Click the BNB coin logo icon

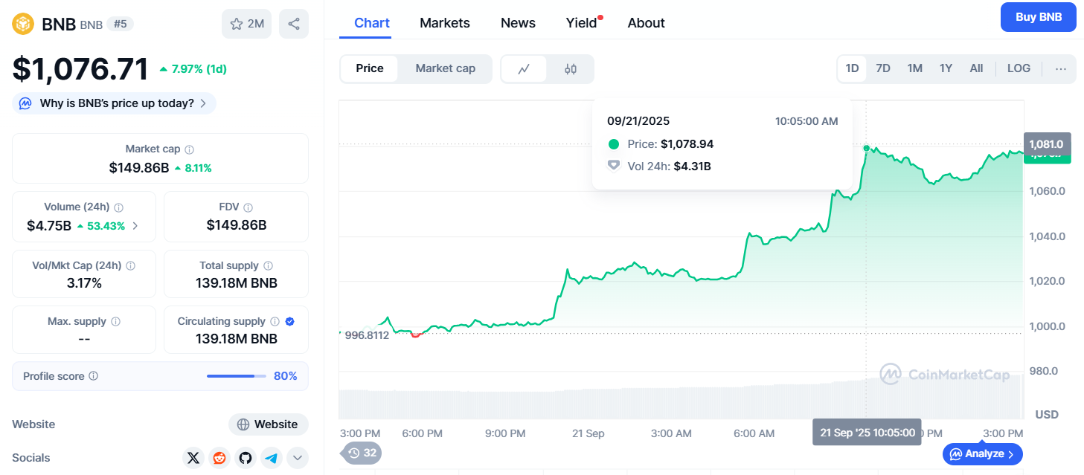click(x=24, y=24)
